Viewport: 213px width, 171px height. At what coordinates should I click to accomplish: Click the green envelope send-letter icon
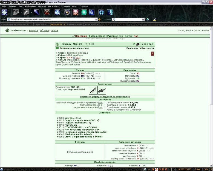pos(57,48)
